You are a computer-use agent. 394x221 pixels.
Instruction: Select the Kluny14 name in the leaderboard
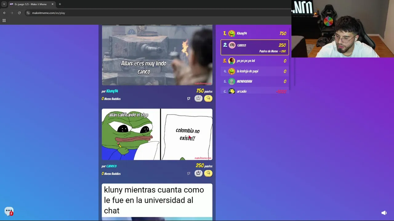pos(242,33)
